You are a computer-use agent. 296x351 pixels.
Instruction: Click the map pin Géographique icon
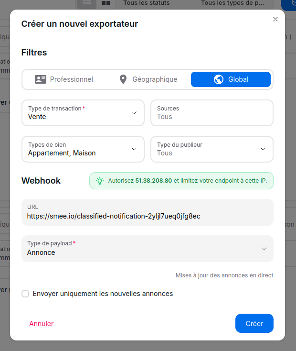(x=123, y=79)
